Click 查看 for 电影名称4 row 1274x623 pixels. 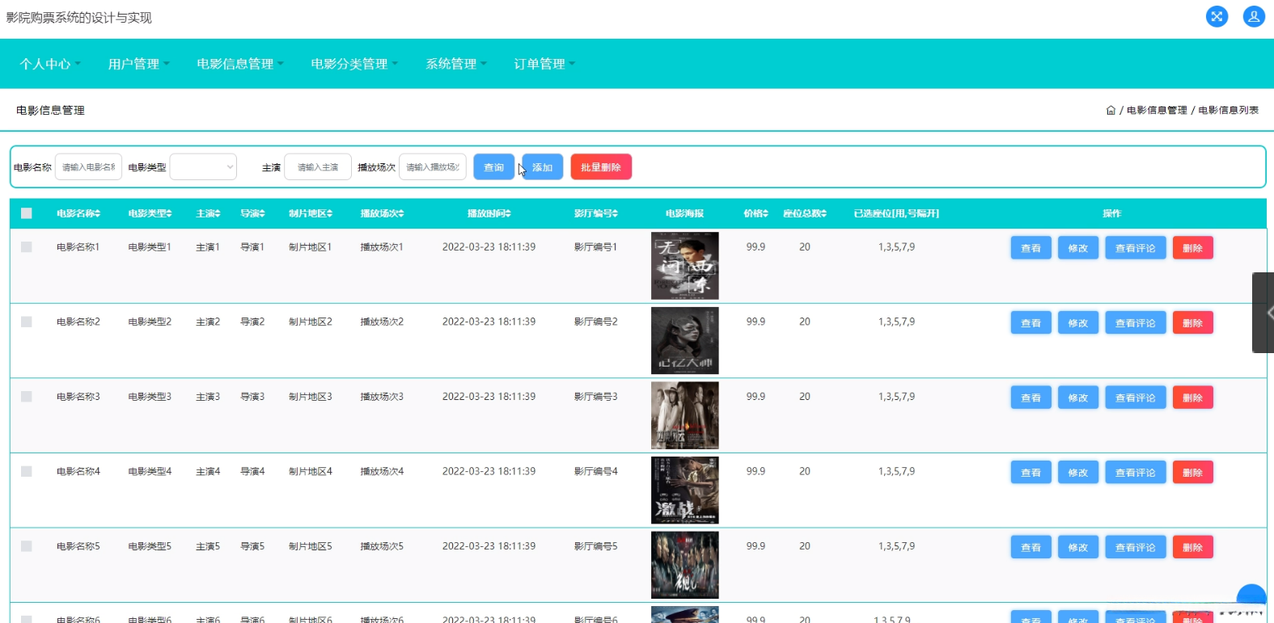(x=1031, y=473)
